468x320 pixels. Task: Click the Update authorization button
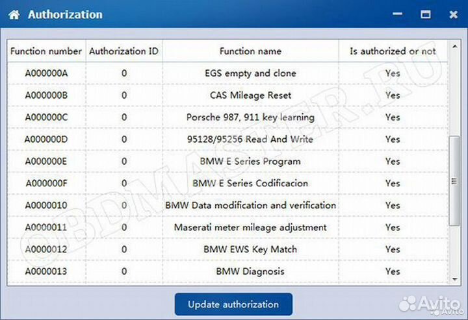[x=233, y=304]
